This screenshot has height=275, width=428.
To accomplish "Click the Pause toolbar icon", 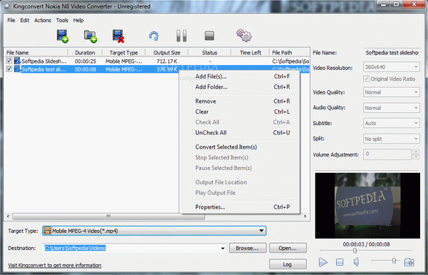I will coord(181,36).
